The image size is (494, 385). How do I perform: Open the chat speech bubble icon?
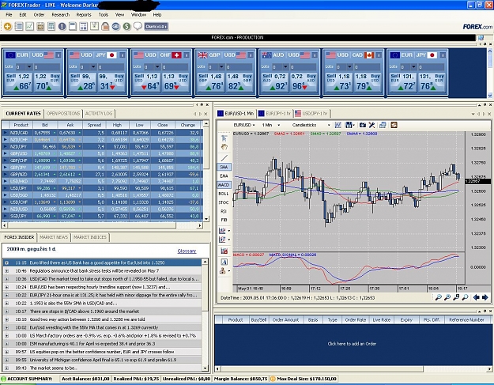click(x=138, y=26)
